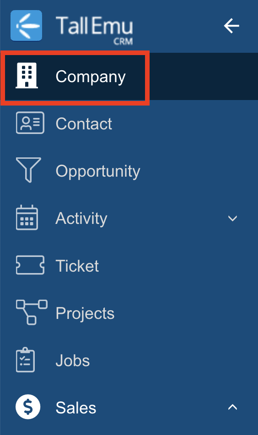Click the Sales dollar icon
Viewport: 258px width, 435px height.
(28, 407)
